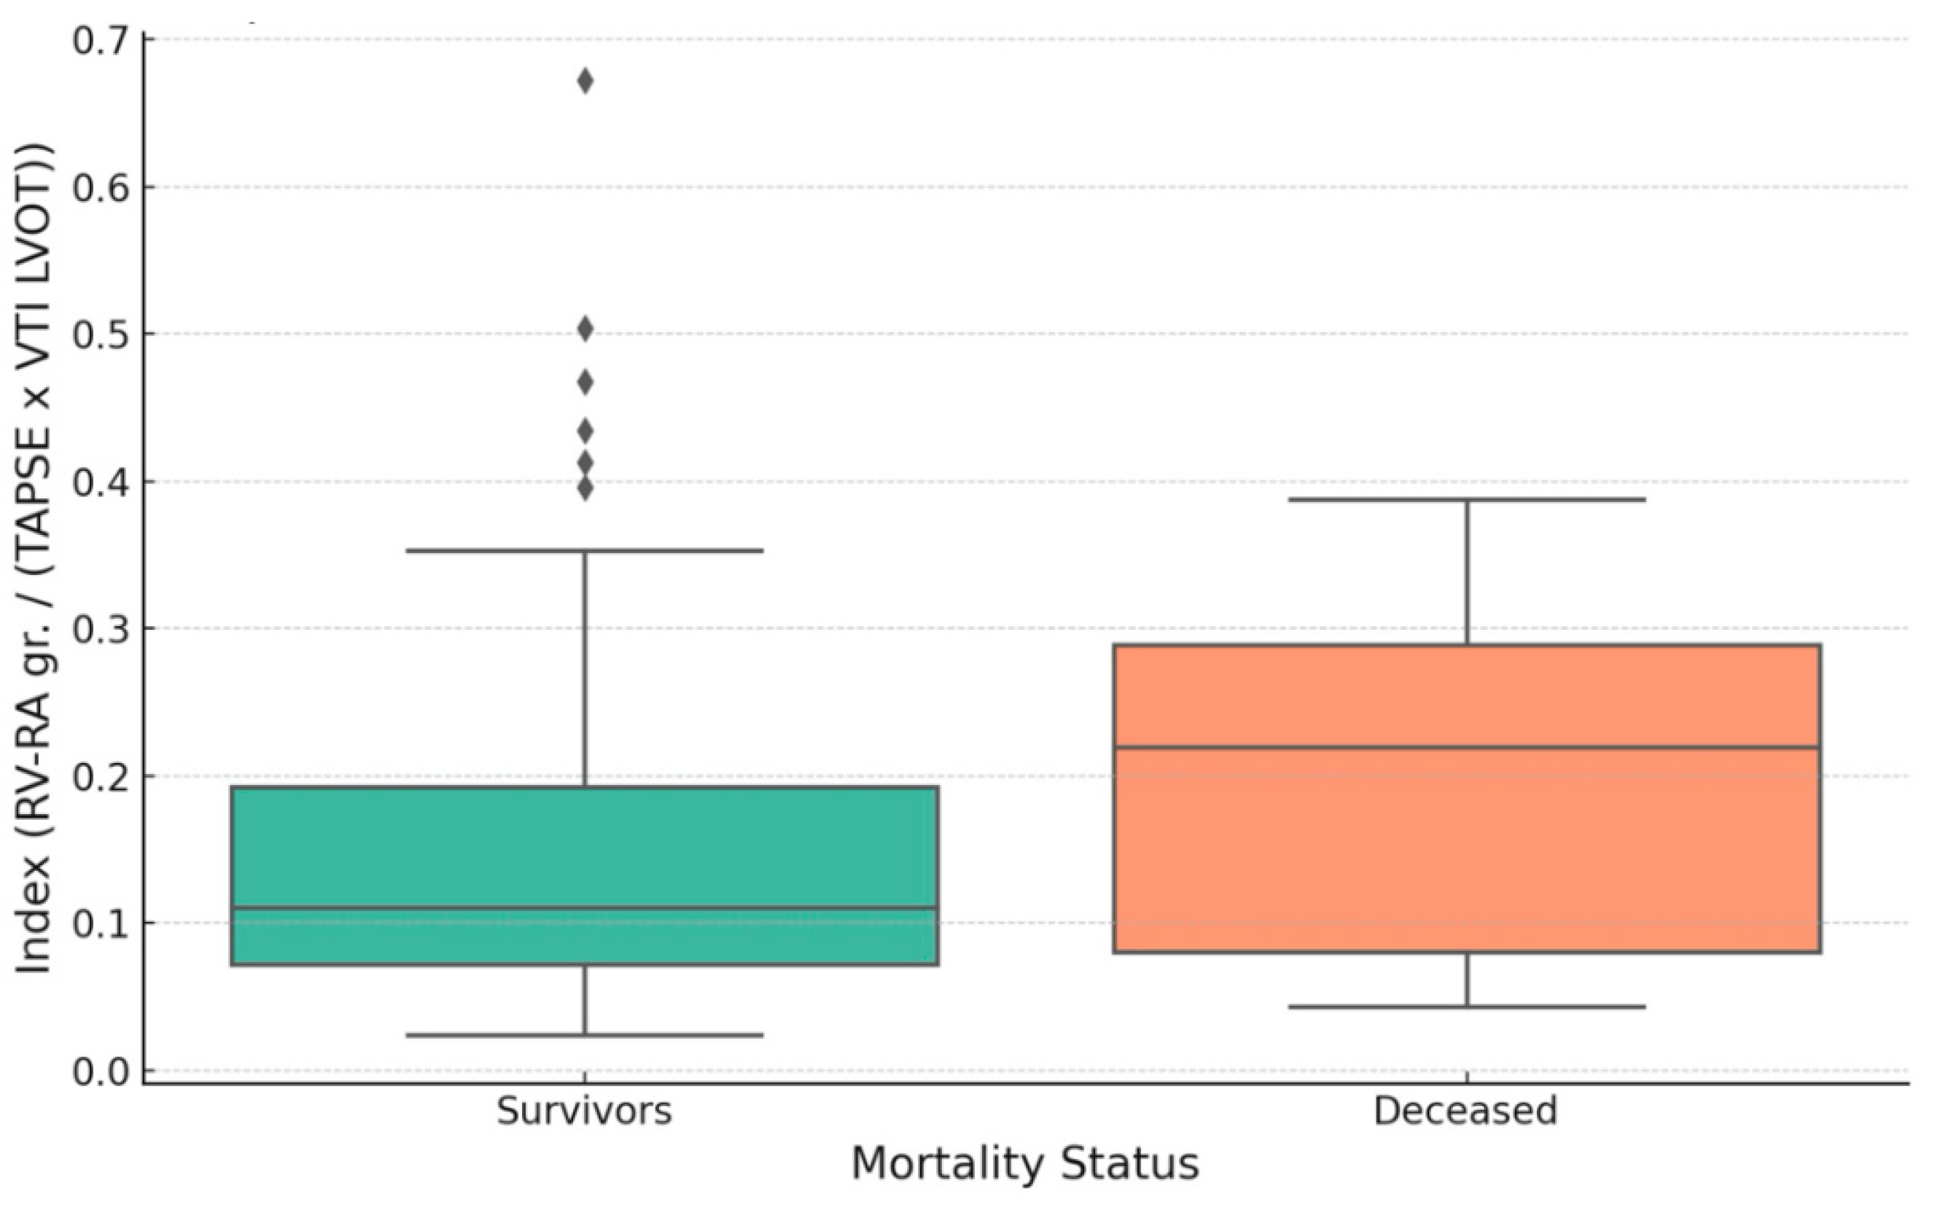Click the 0.6 y-axis tick label

(x=101, y=187)
